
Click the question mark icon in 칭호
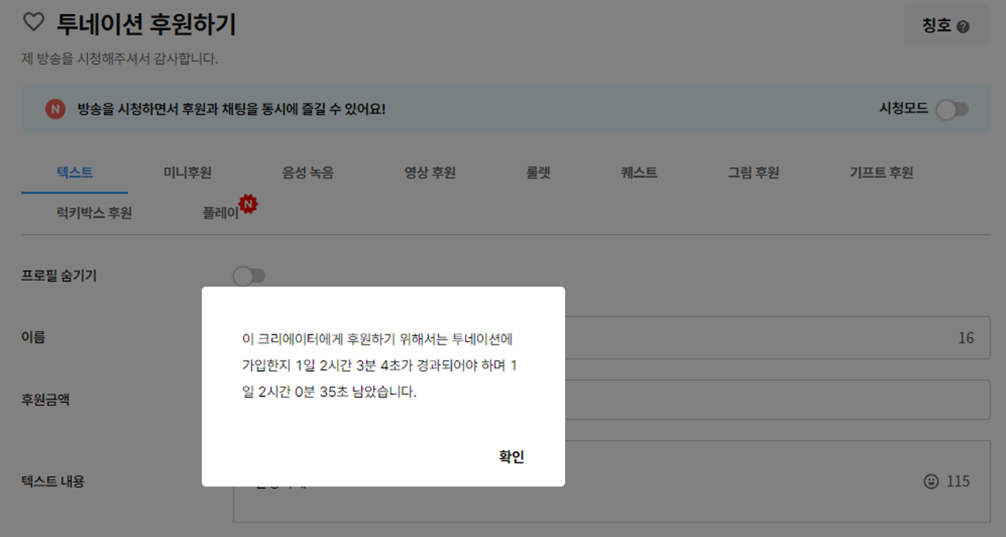coord(963,27)
